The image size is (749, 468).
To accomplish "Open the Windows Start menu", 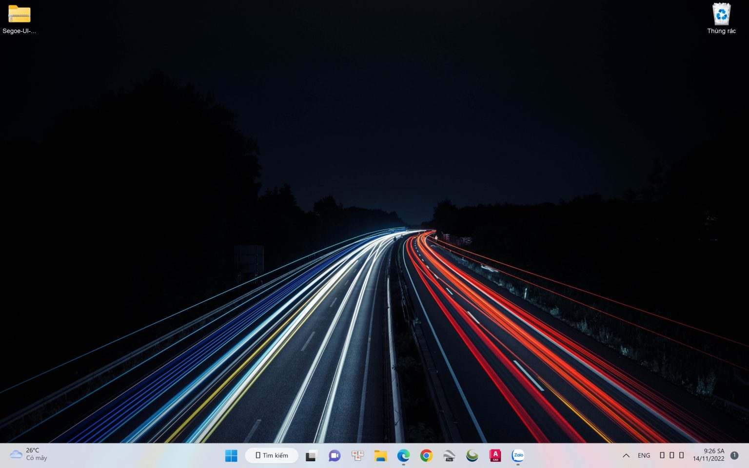I will (x=231, y=456).
